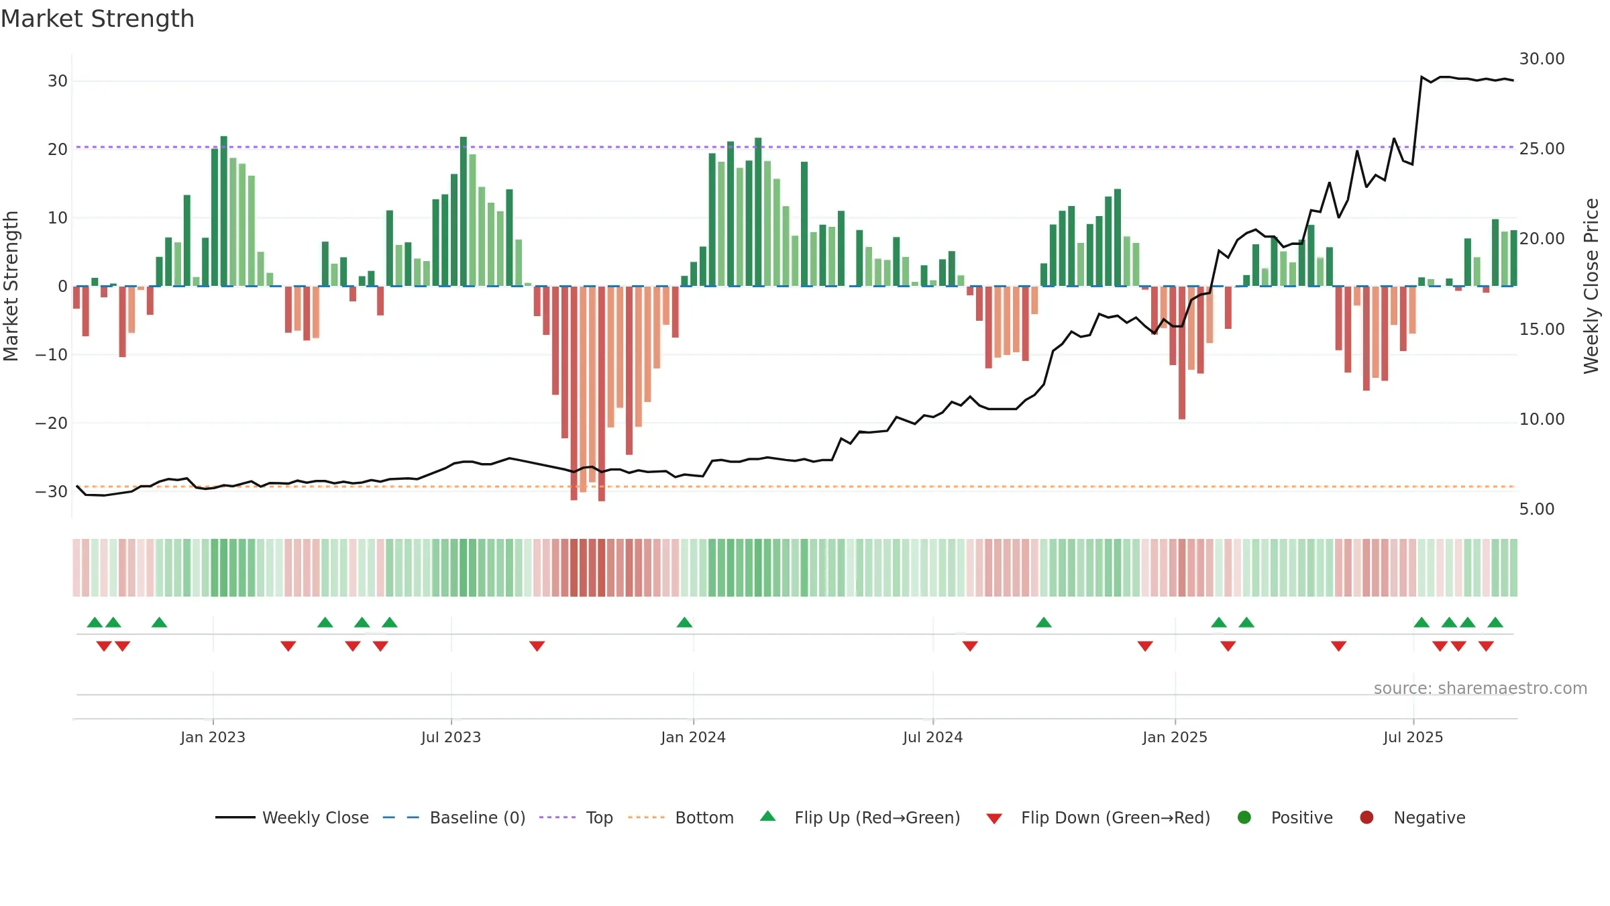The width and height of the screenshot is (1610, 906).
Task: Select the flip-down triangle just before Jan 2025
Action: coord(1145,646)
